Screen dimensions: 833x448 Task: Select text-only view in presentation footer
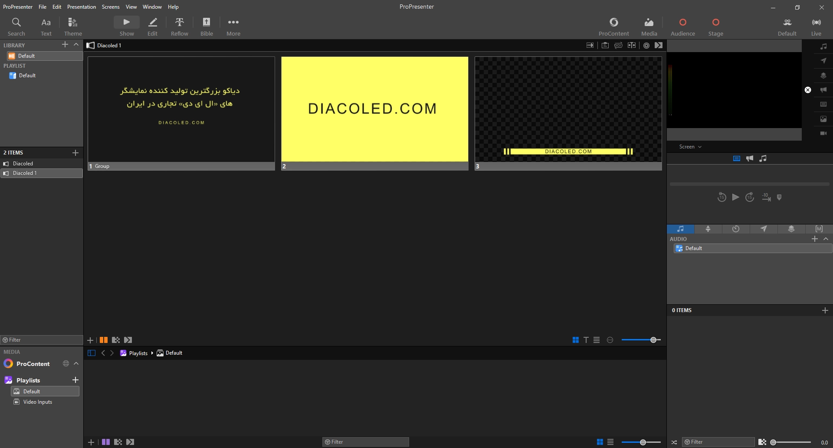[x=586, y=340]
